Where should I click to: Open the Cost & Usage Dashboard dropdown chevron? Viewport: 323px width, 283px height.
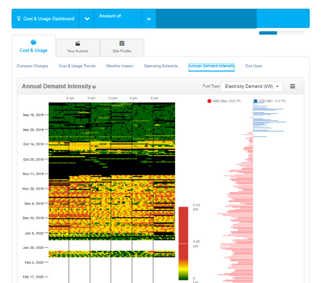[87, 19]
